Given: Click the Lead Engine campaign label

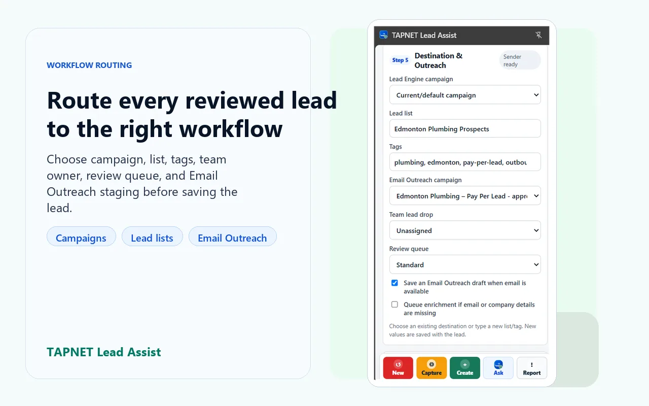Looking at the screenshot, I should coord(421,79).
